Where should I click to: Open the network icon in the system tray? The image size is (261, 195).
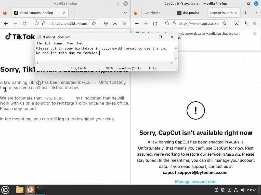pyautogui.click(x=236, y=190)
